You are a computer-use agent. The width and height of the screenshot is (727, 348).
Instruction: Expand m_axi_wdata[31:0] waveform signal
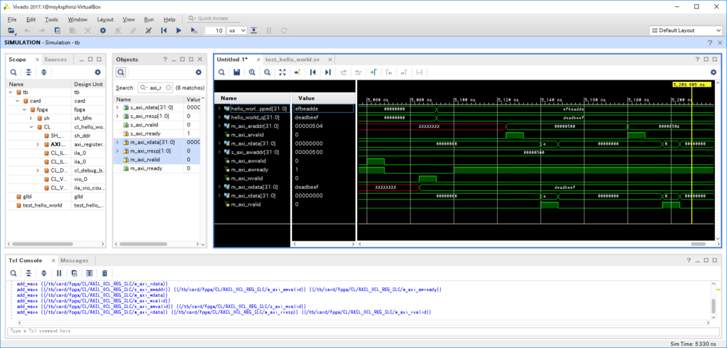point(219,187)
